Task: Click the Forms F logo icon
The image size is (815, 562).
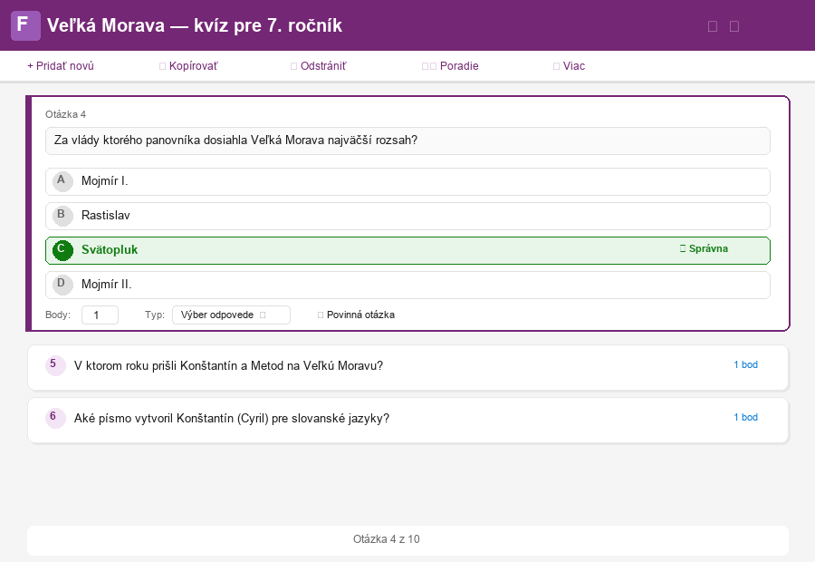Action: [25, 25]
